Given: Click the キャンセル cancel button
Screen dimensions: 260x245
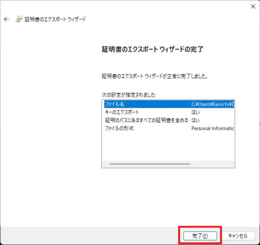Looking at the screenshot, I should point(238,236).
